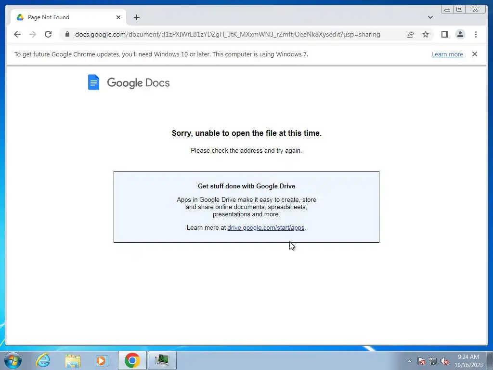
Task: Open Action Center flag icon
Action: pos(421,361)
